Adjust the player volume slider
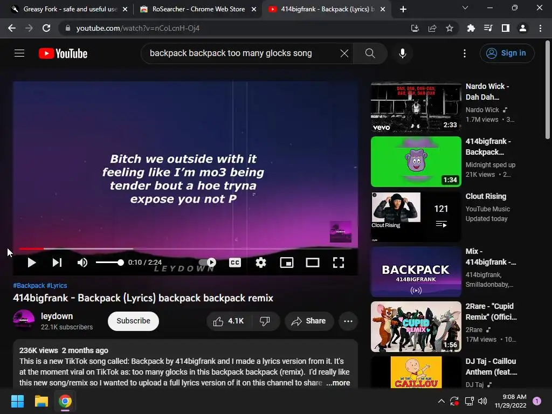The image size is (552, 414). [109, 263]
